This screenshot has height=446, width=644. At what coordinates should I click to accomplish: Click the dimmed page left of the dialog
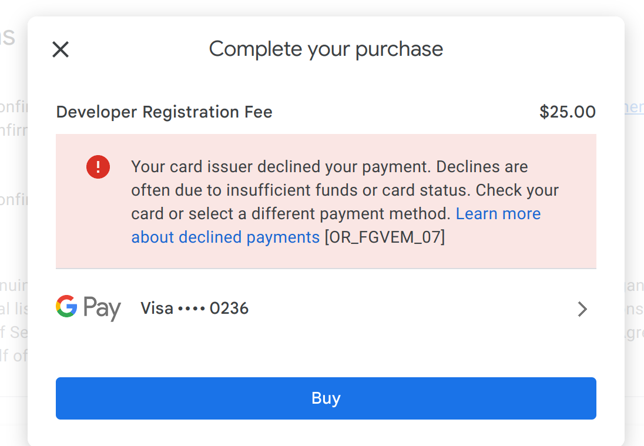[x=13, y=235]
